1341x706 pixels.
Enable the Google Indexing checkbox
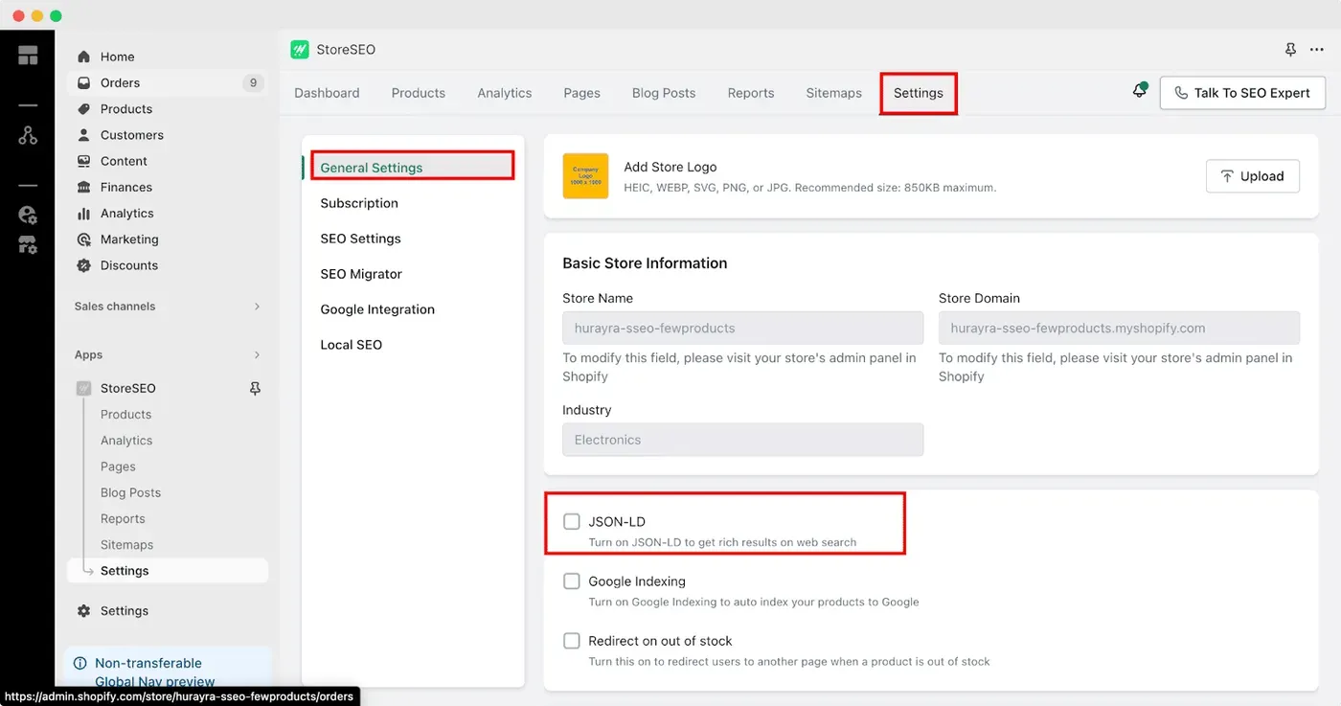coord(572,581)
